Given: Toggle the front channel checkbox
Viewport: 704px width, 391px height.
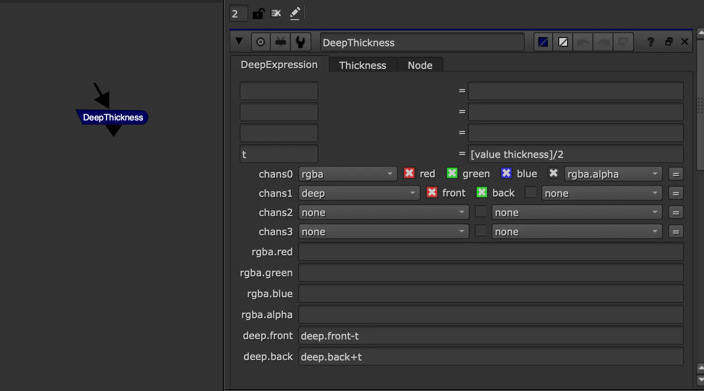Looking at the screenshot, I should coord(432,192).
